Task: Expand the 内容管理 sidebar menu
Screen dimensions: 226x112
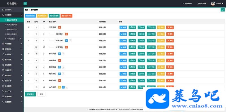Action: pyautogui.click(x=12, y=44)
